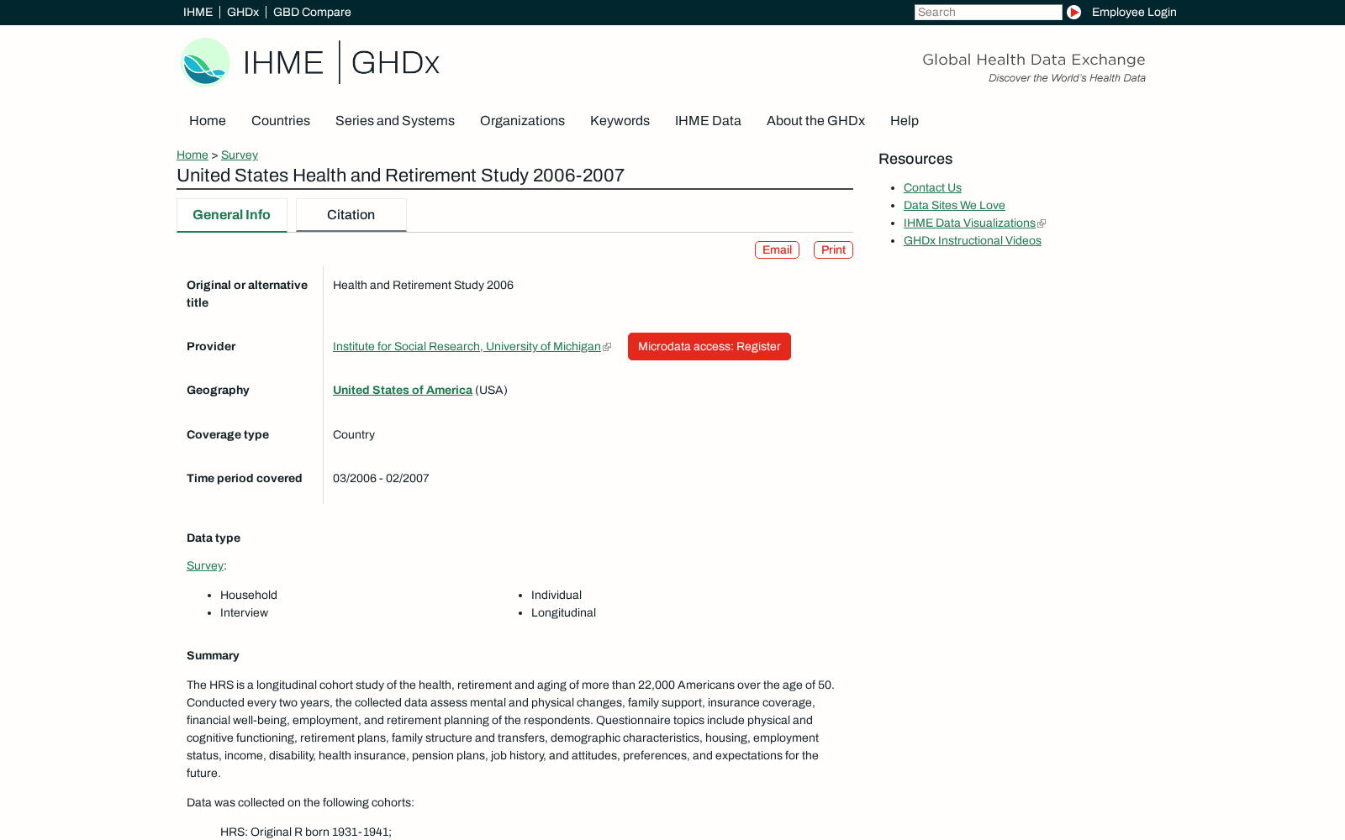Click the page title United States Health and Retirement Study

click(400, 176)
